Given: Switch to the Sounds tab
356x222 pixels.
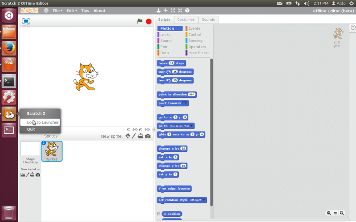Looking at the screenshot, I should [x=208, y=20].
